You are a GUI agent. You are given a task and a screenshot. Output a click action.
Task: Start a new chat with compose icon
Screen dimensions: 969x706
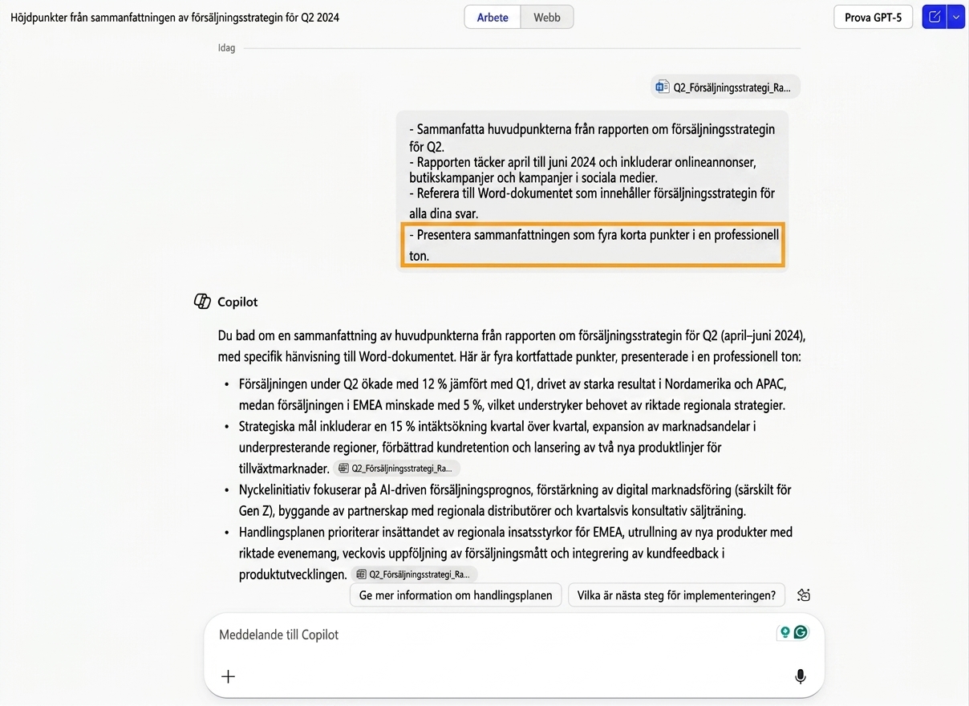point(935,17)
